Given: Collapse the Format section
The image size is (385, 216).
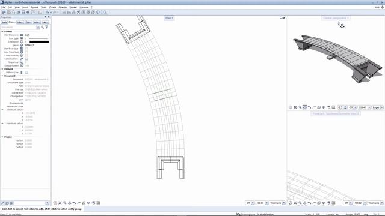Looking at the screenshot, I should (2, 32).
